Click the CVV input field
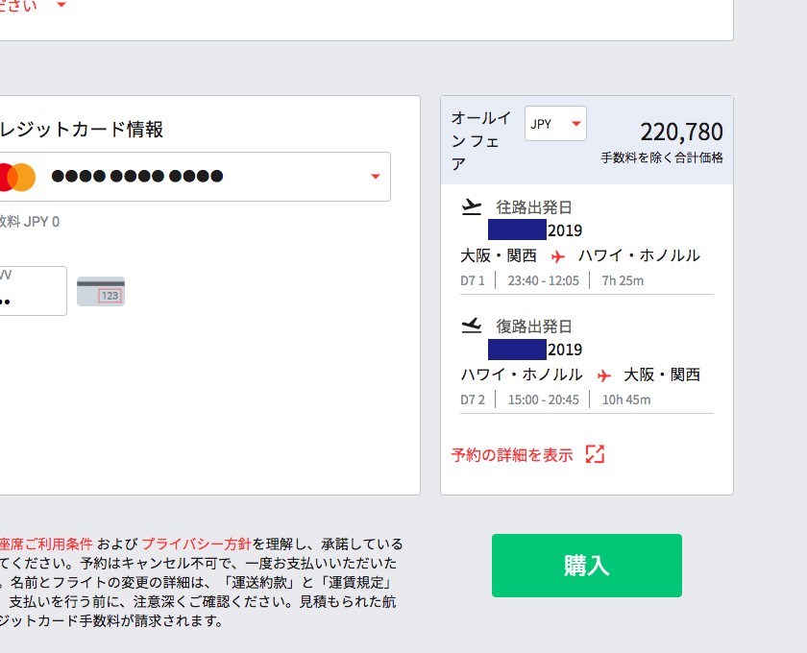Screen dimensions: 807x653 coord(33,291)
